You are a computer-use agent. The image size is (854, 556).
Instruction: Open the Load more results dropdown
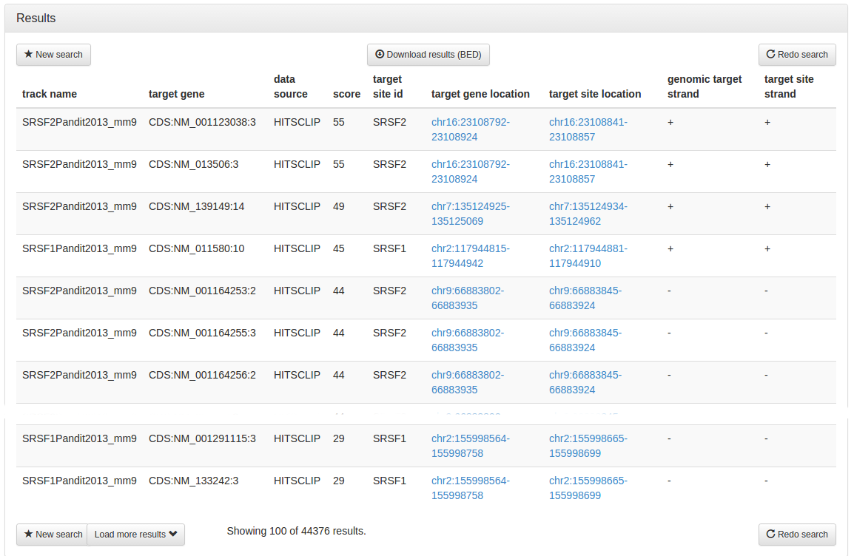(x=135, y=535)
